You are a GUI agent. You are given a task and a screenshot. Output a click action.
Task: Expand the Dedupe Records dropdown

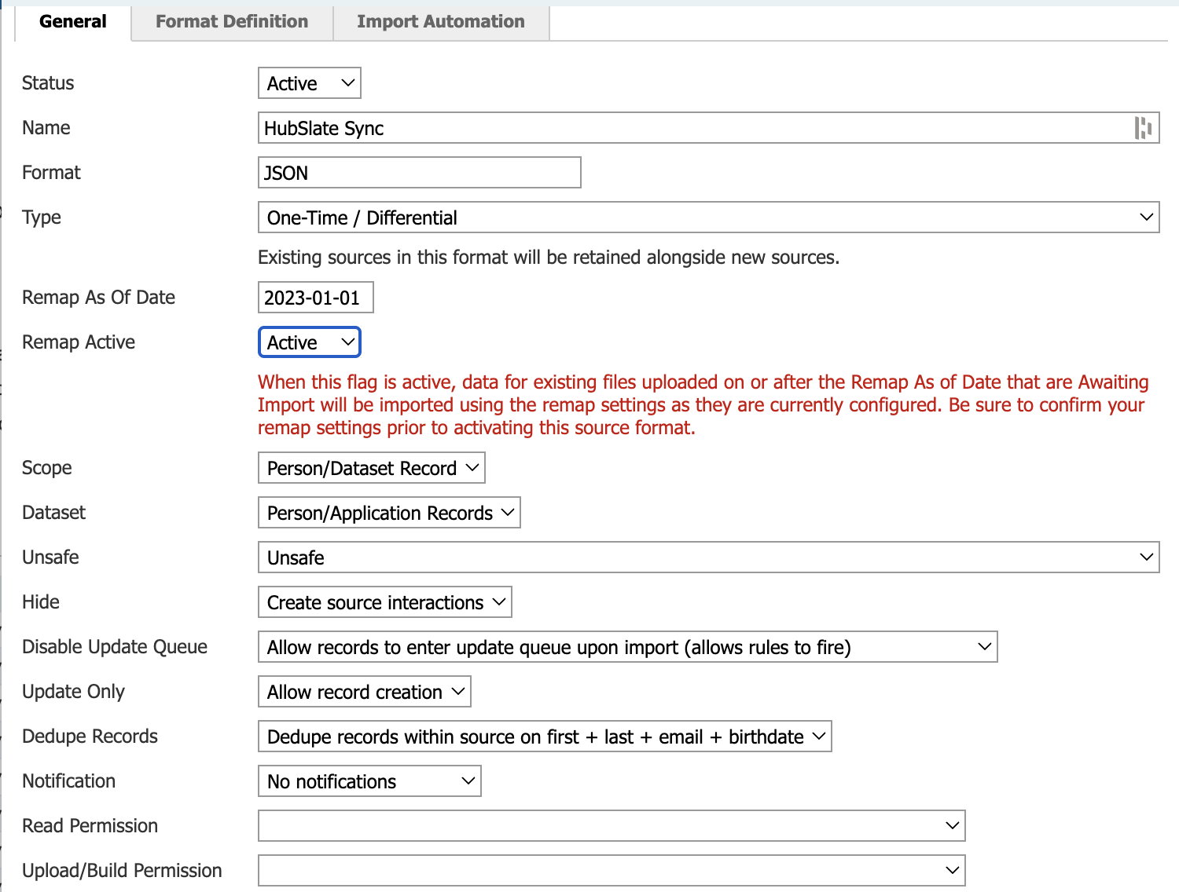tap(545, 737)
